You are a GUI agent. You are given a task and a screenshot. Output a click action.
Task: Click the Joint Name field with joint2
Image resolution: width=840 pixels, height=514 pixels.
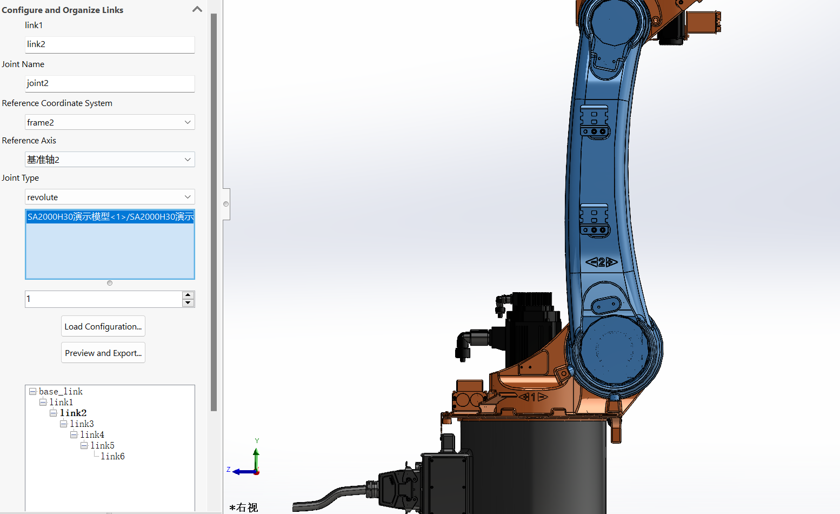pyautogui.click(x=109, y=83)
